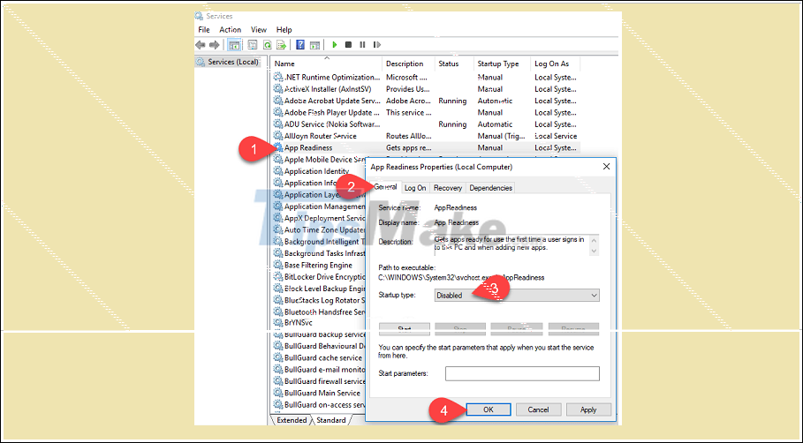Viewport: 803px width, 443px height.
Task: Select the BullGuard backup service row
Action: click(x=318, y=334)
